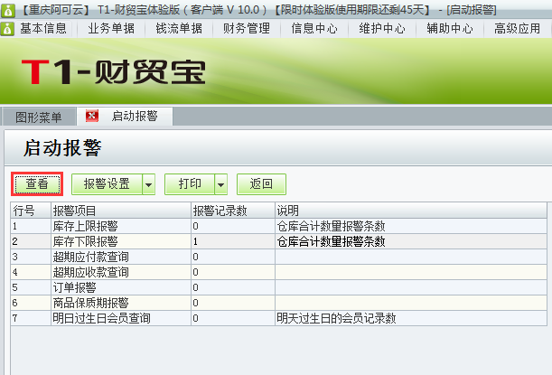Open the 财务管理 menu
The width and height of the screenshot is (552, 375).
pyautogui.click(x=247, y=29)
